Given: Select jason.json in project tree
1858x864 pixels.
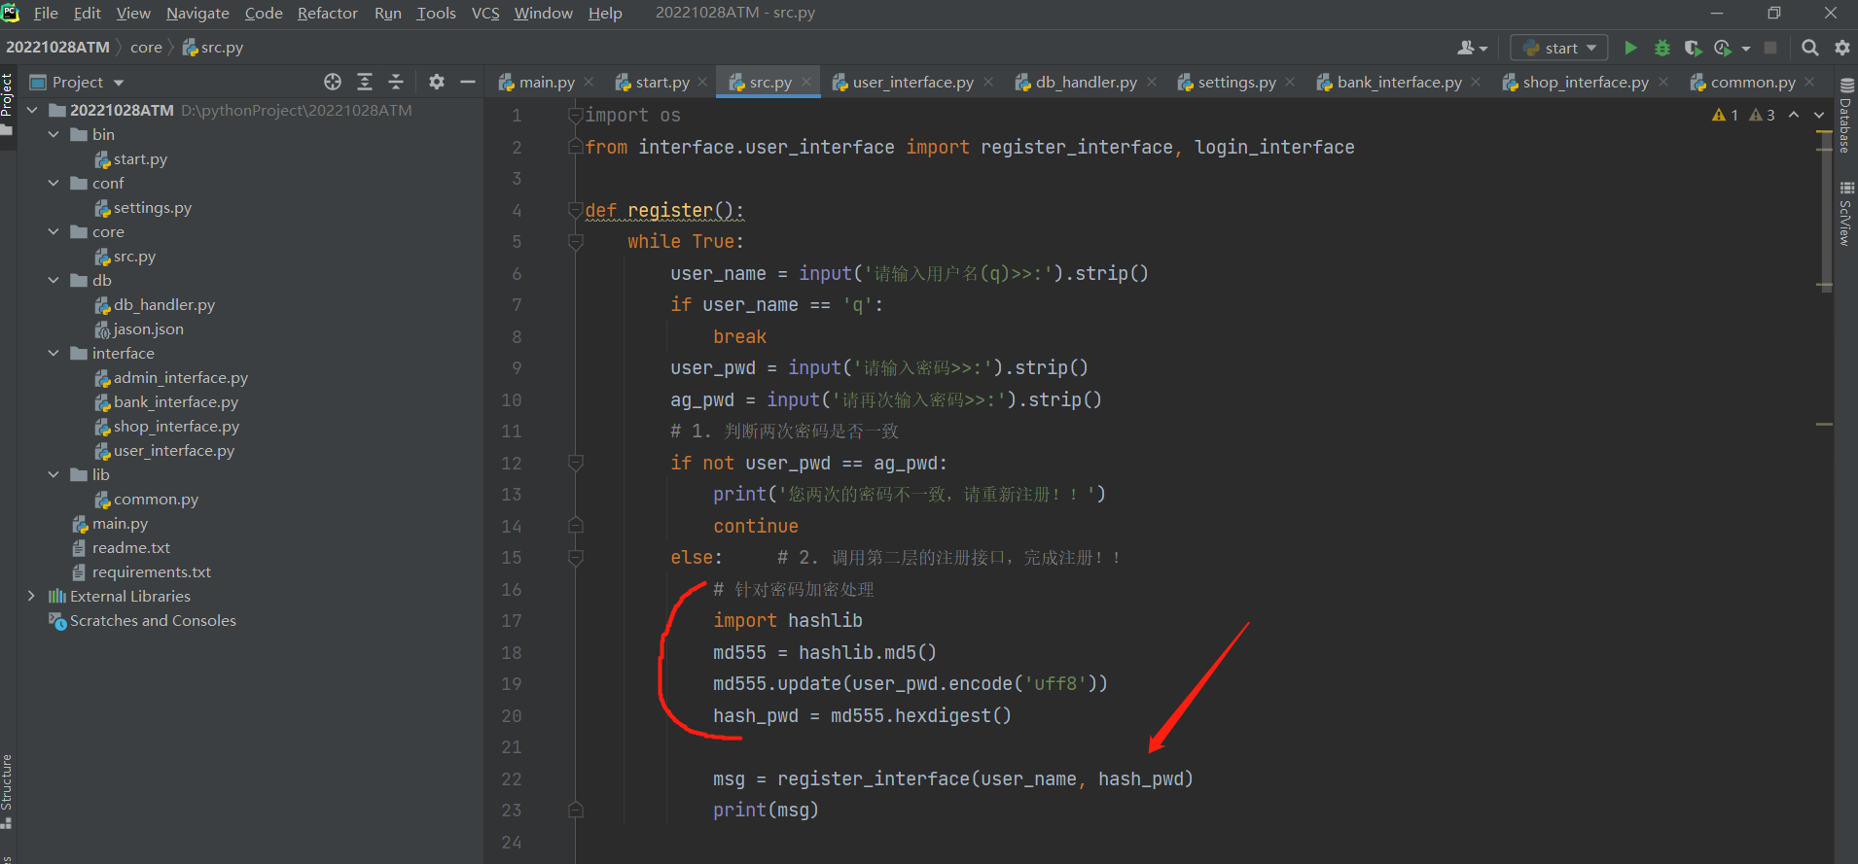Looking at the screenshot, I should point(148,329).
